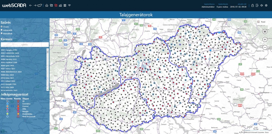Click the Keresés search input field

[25, 45]
